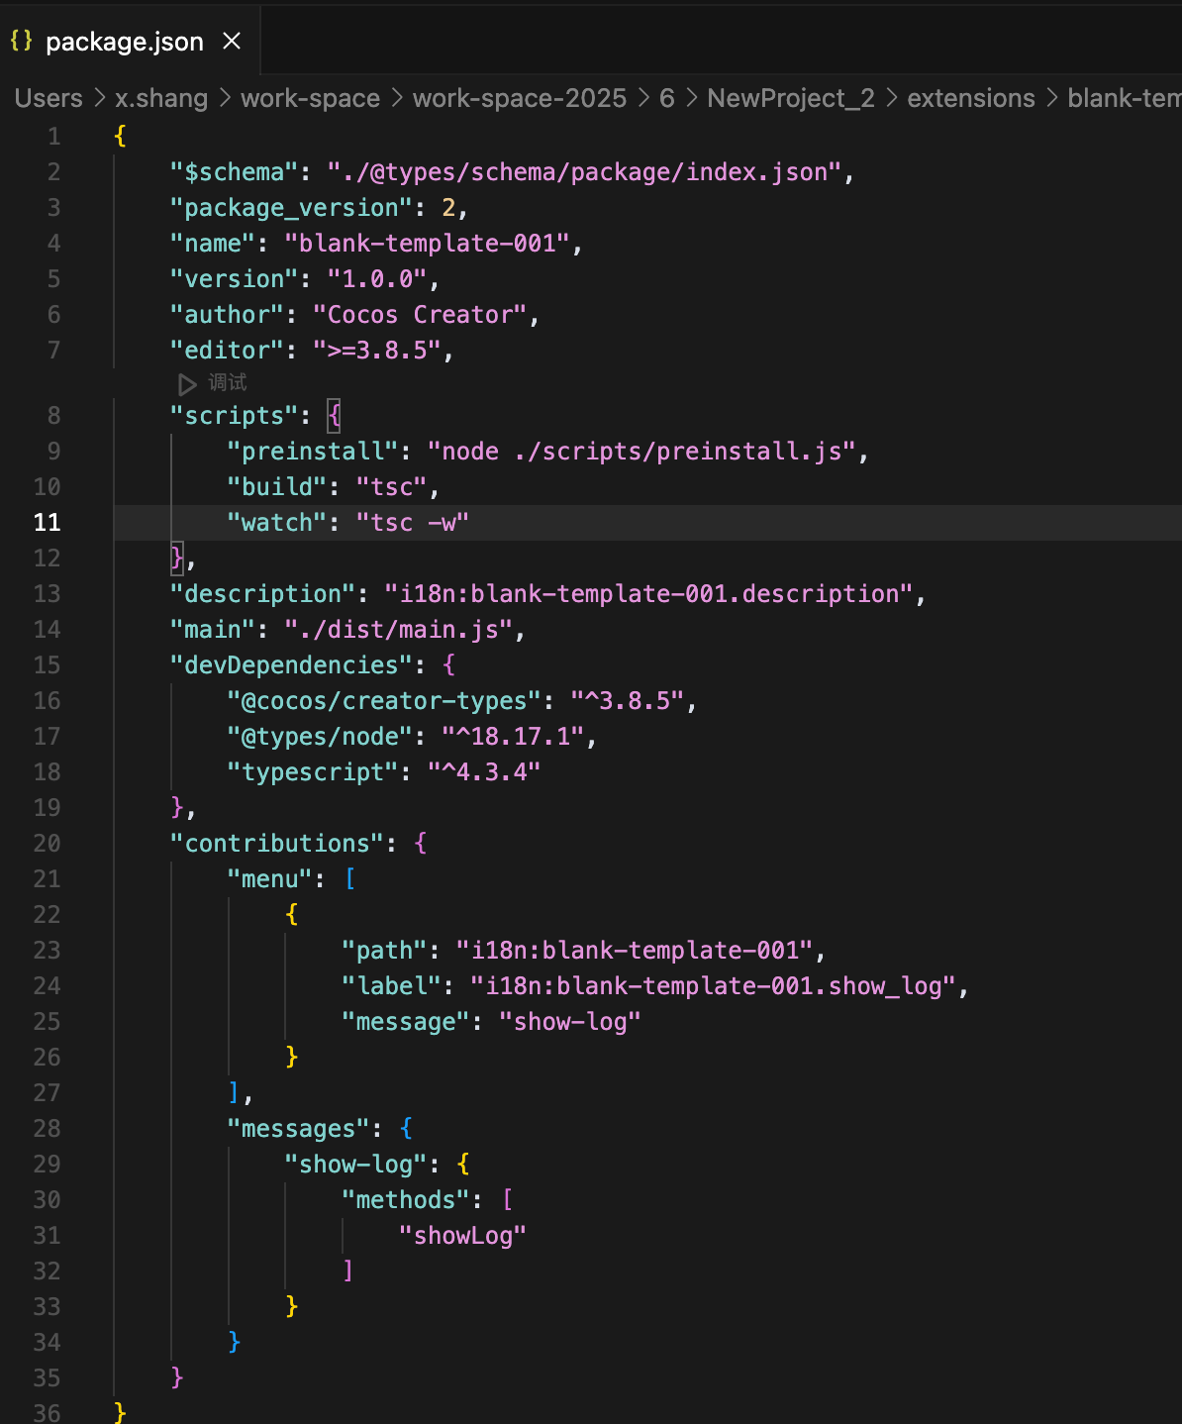Close the package.json tab
Image resolution: width=1182 pixels, height=1424 pixels.
click(232, 41)
